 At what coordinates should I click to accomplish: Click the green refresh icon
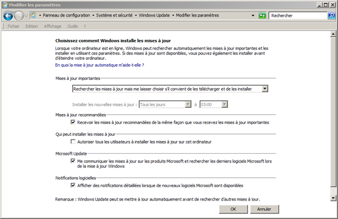[263, 16]
